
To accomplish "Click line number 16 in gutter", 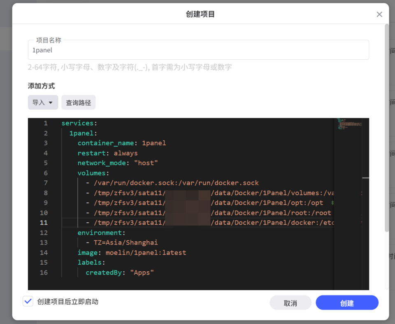I will tap(44, 273).
